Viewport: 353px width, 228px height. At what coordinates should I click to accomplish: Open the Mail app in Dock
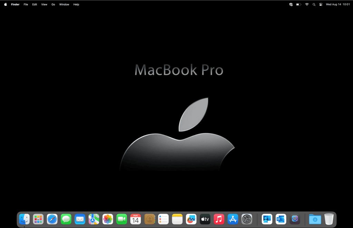pos(80,219)
